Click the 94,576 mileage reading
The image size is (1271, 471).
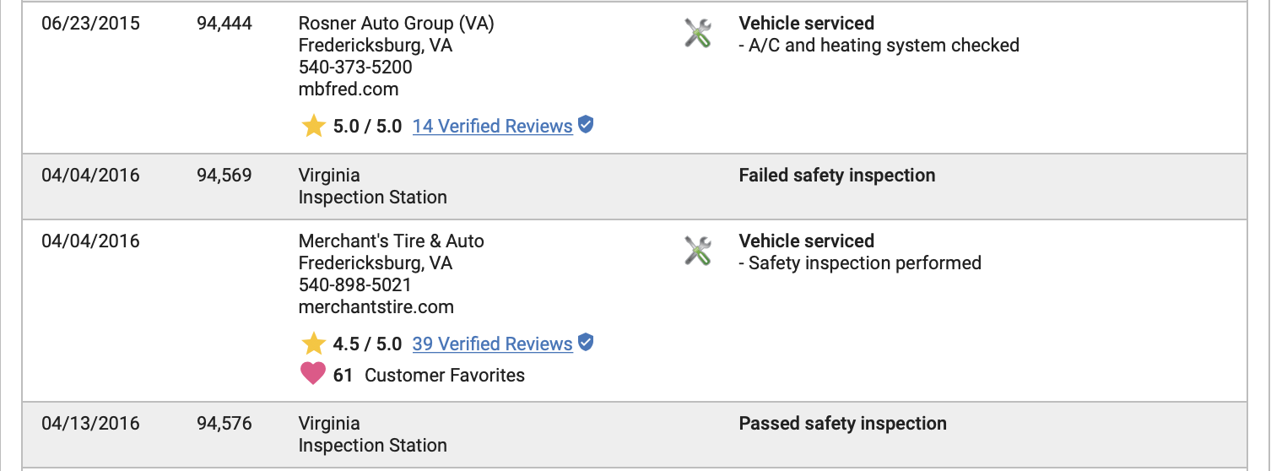[x=224, y=424]
